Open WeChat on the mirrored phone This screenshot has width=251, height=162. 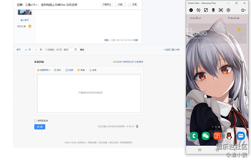[205, 136]
